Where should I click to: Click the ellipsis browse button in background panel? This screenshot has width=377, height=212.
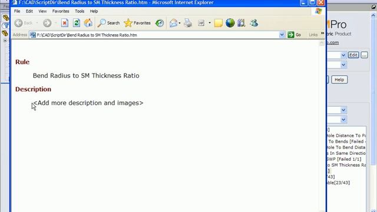coord(364,55)
